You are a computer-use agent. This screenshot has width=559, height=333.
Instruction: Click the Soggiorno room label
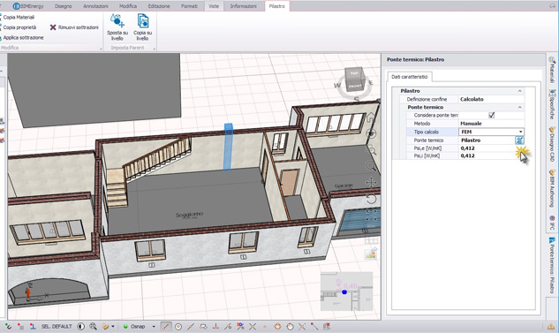click(189, 215)
